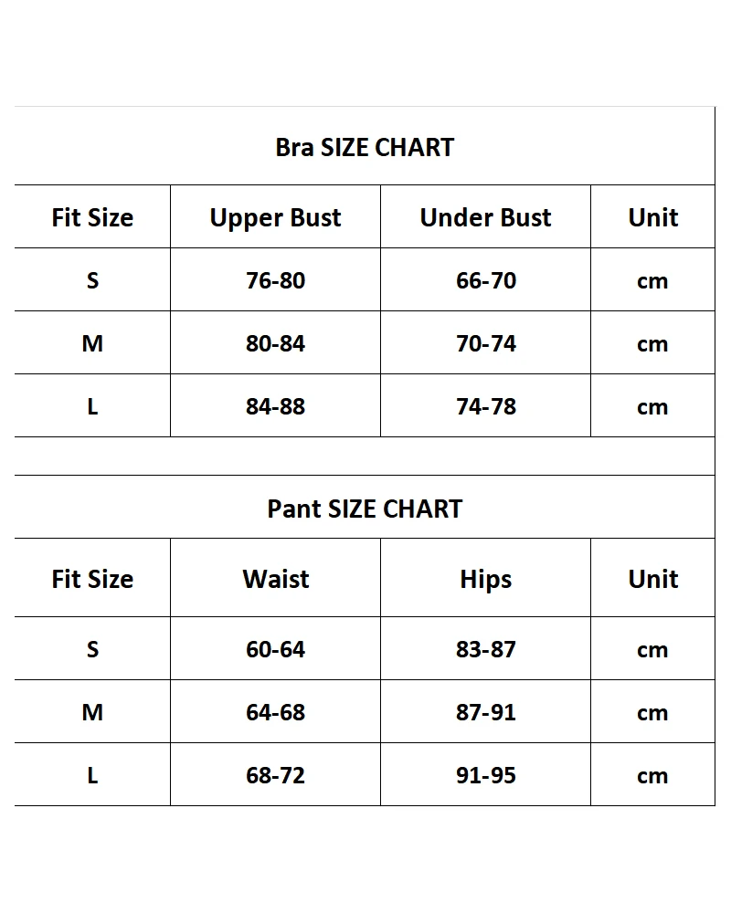Click the 80-84 upper bust value
731x913 pixels.
(x=275, y=343)
